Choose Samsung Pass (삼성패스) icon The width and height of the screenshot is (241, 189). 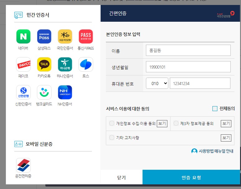tap(44, 36)
